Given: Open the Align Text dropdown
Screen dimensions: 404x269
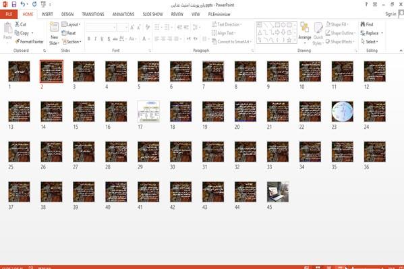Looking at the screenshot, I should click(224, 33).
